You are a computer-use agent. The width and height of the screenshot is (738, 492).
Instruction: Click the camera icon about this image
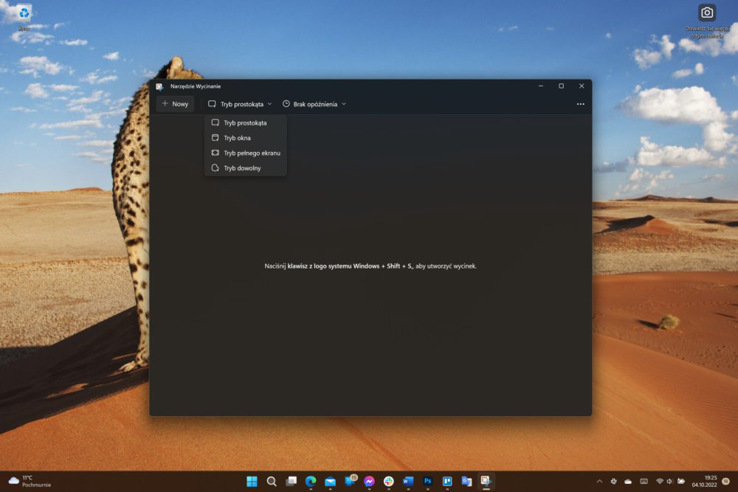(707, 13)
